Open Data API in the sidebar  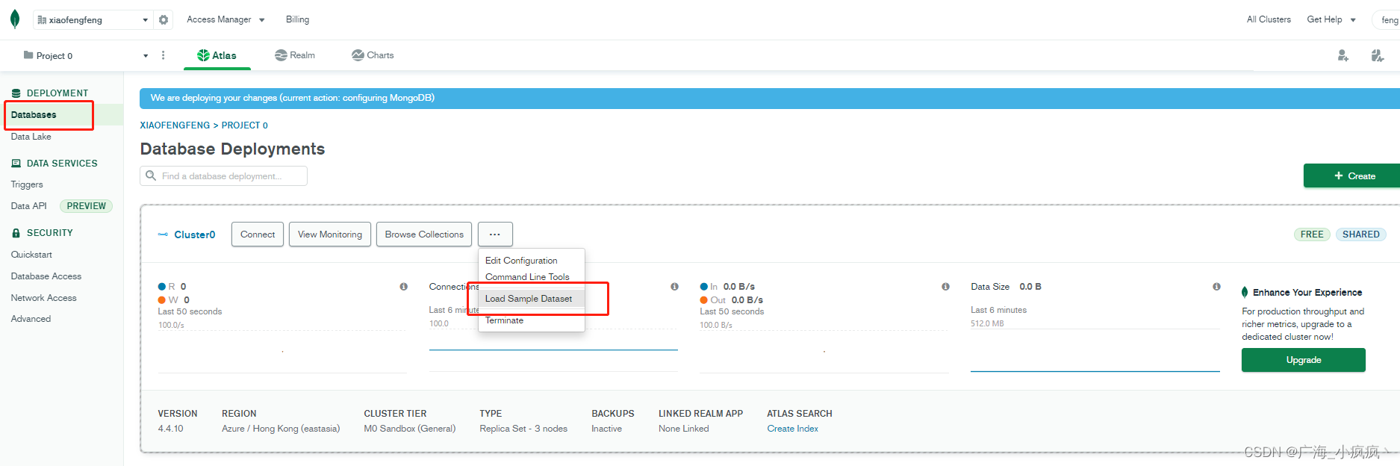pos(28,206)
